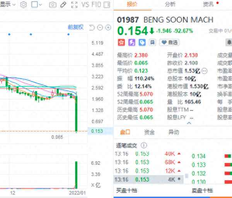The height and width of the screenshot is (198, 232).
Task: Click the 0.132 order book price
Action: tap(199, 173)
